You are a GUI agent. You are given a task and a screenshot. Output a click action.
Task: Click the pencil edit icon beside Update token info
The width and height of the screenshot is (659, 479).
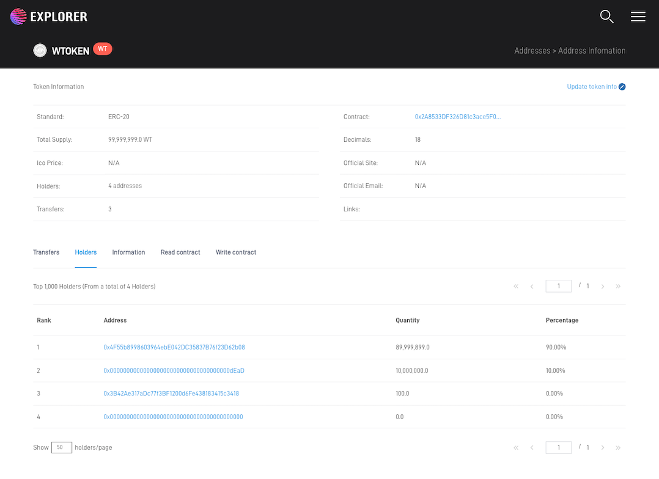pos(622,87)
